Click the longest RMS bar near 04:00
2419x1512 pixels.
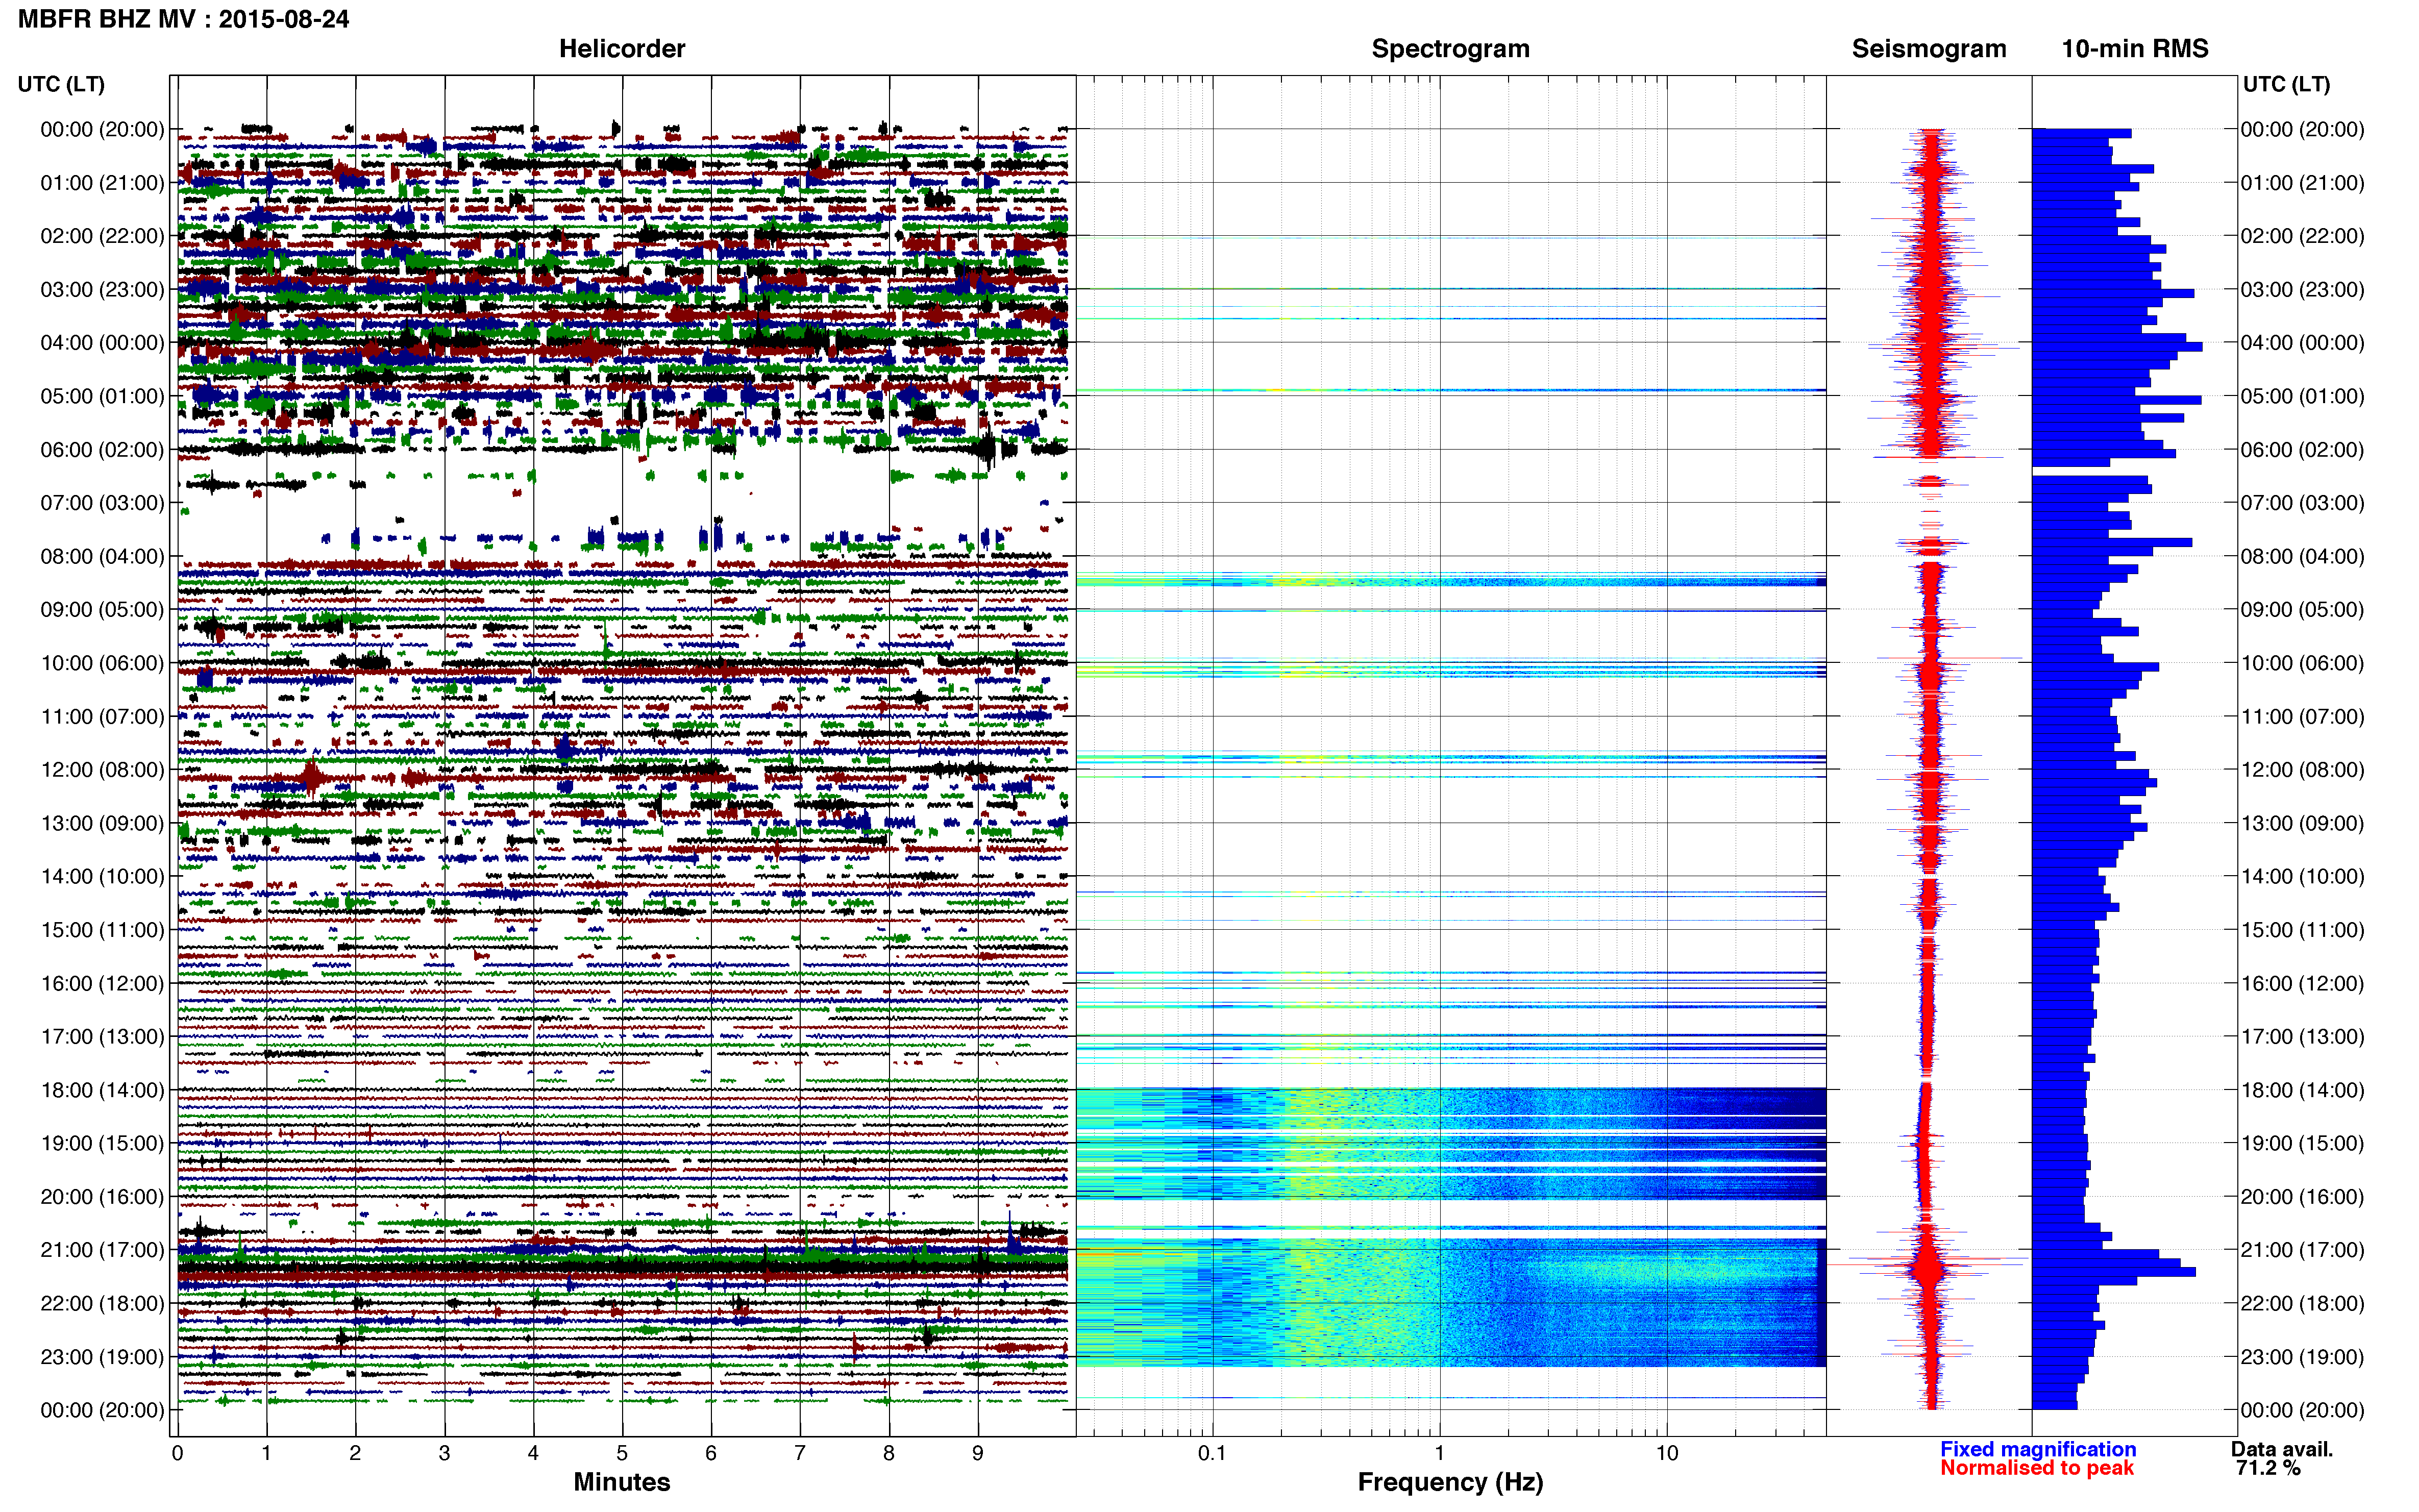point(2117,347)
